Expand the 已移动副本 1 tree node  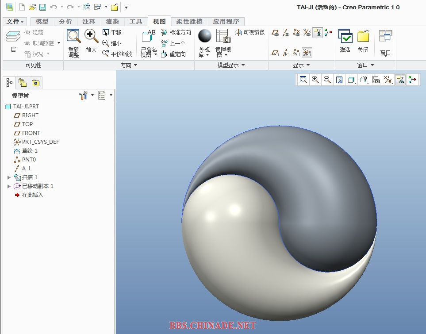point(9,186)
